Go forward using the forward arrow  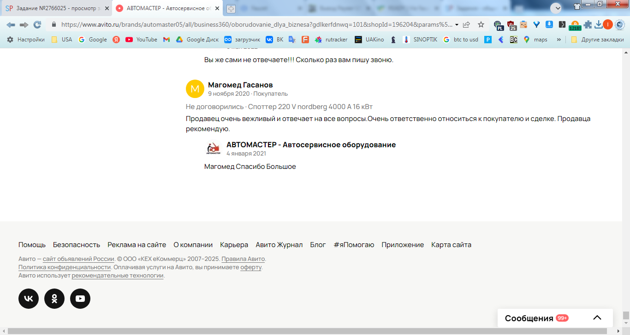click(x=24, y=24)
